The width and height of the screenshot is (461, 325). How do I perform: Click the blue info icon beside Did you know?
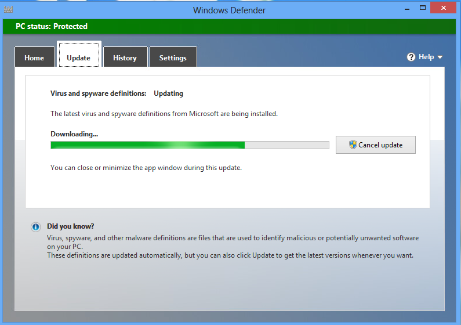[35, 227]
